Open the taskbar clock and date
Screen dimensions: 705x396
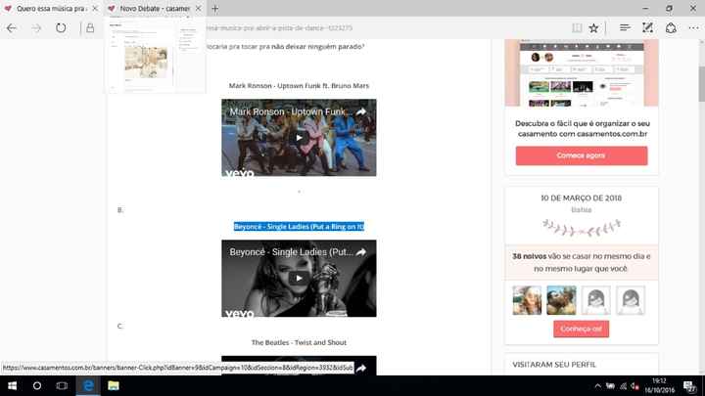(x=660, y=385)
